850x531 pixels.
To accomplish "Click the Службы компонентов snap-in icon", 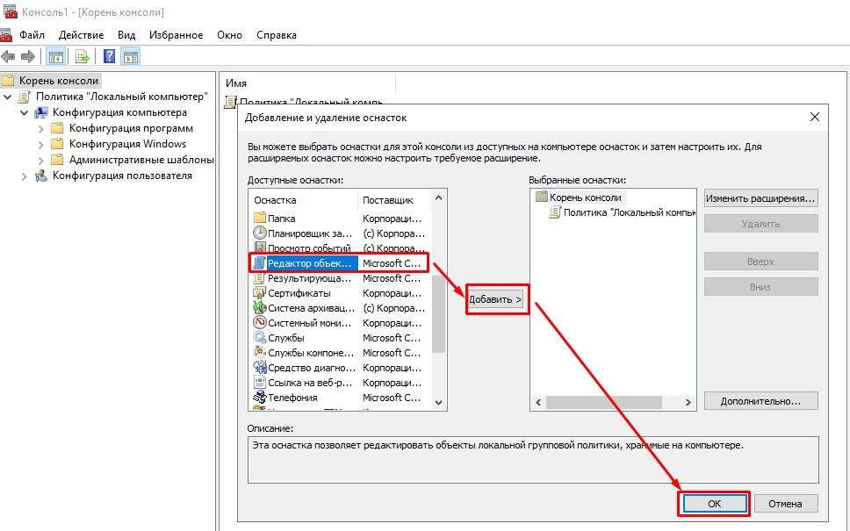I will pos(260,353).
